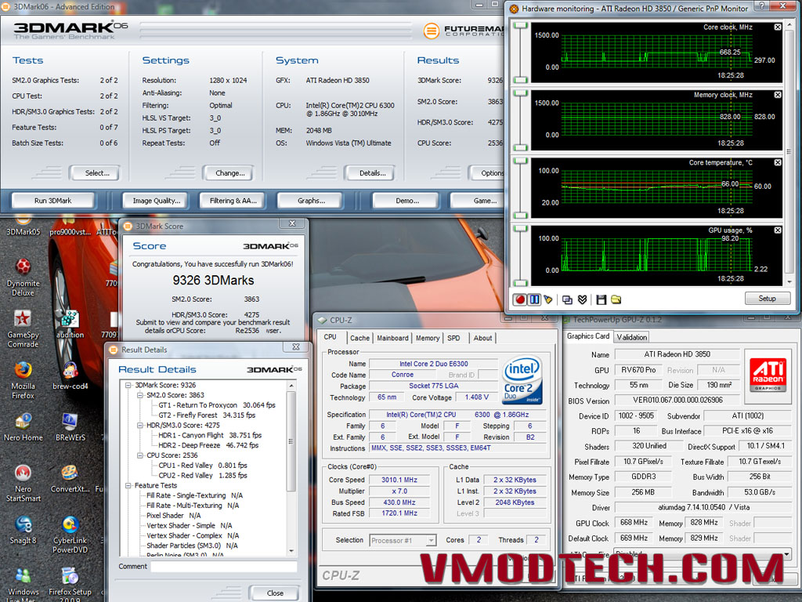The image size is (802, 602).
Task: Click Result Details tree scrollbar down arrow
Action: click(291, 551)
